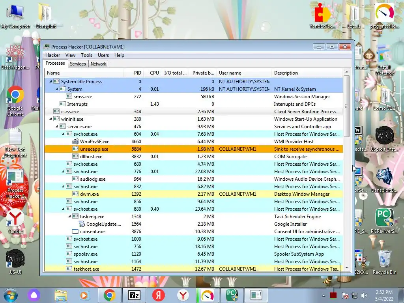Select the smss.exe process row
This screenshot has width=404, height=303.
(x=194, y=97)
